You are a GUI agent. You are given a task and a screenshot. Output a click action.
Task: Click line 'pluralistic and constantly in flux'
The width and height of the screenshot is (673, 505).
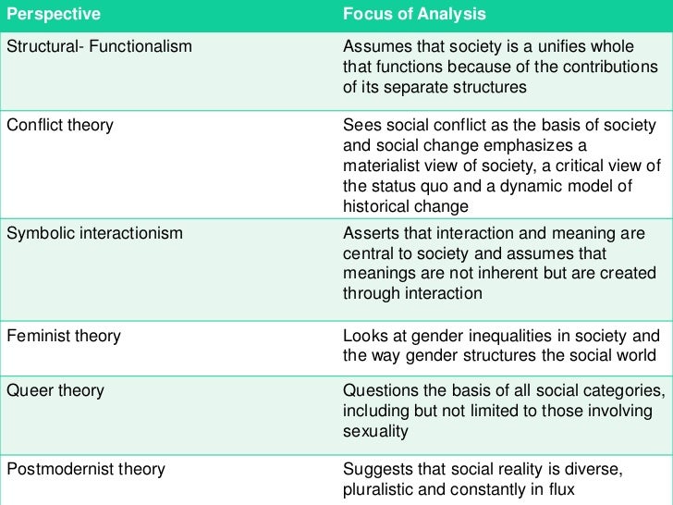coord(459,489)
